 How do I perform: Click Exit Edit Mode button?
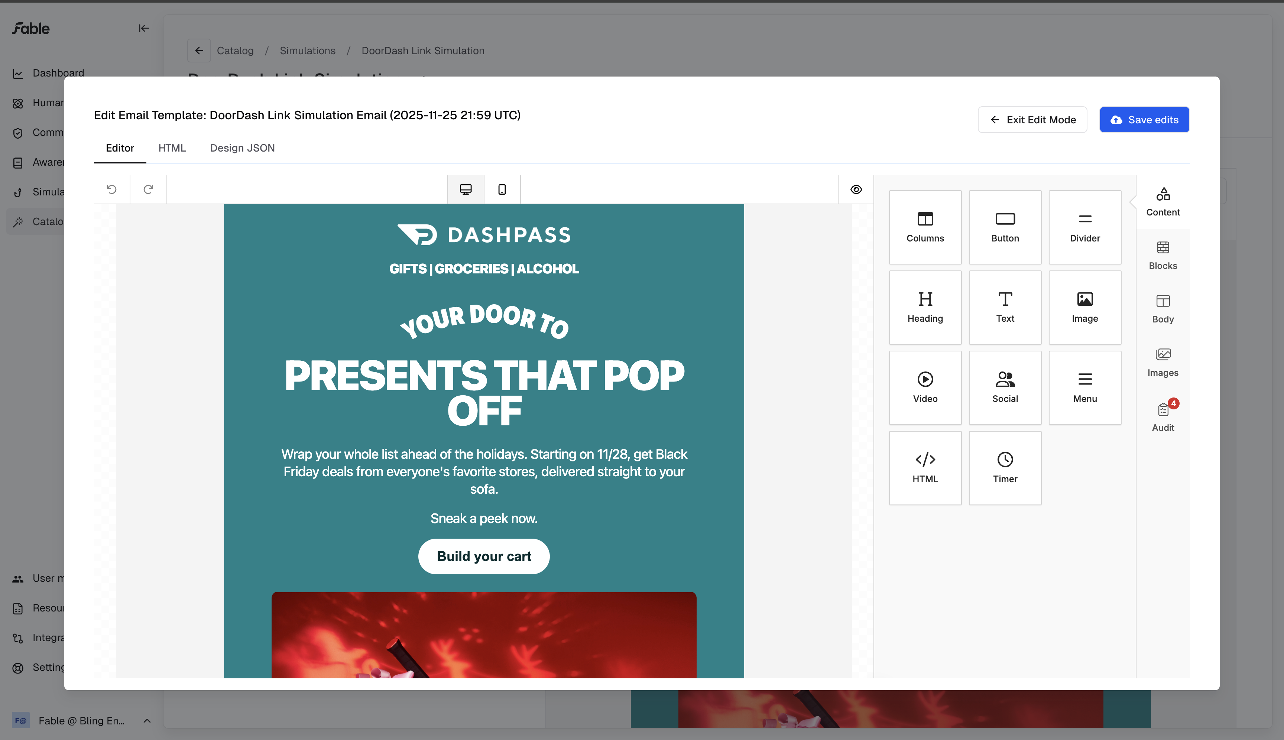[x=1032, y=120]
